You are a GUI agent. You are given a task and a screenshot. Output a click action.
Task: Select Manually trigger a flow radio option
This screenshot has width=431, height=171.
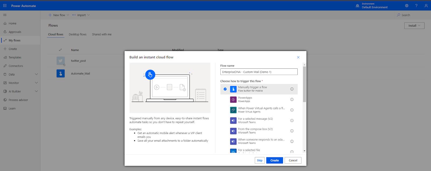(225, 89)
